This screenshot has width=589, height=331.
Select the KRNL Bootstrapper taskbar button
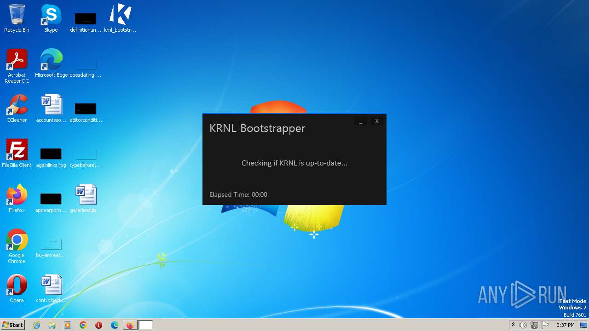point(145,325)
